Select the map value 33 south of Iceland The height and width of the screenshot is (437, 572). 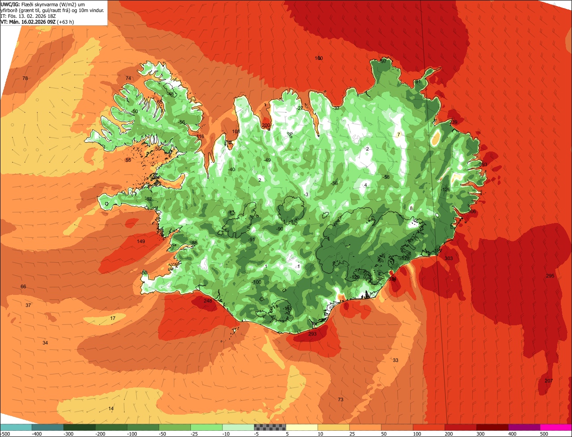pos(395,360)
